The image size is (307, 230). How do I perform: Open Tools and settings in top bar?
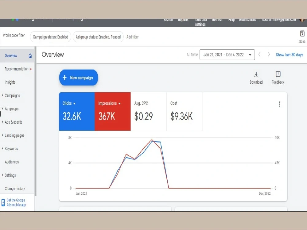click(200, 22)
